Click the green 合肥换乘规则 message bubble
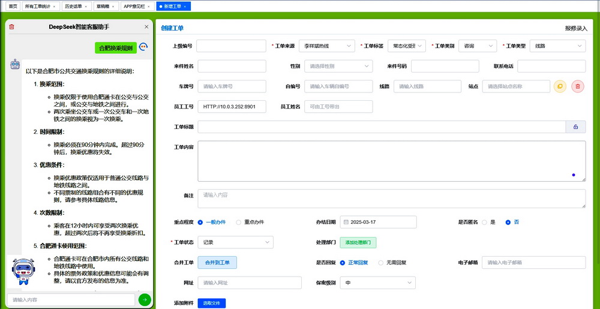 pyautogui.click(x=116, y=48)
